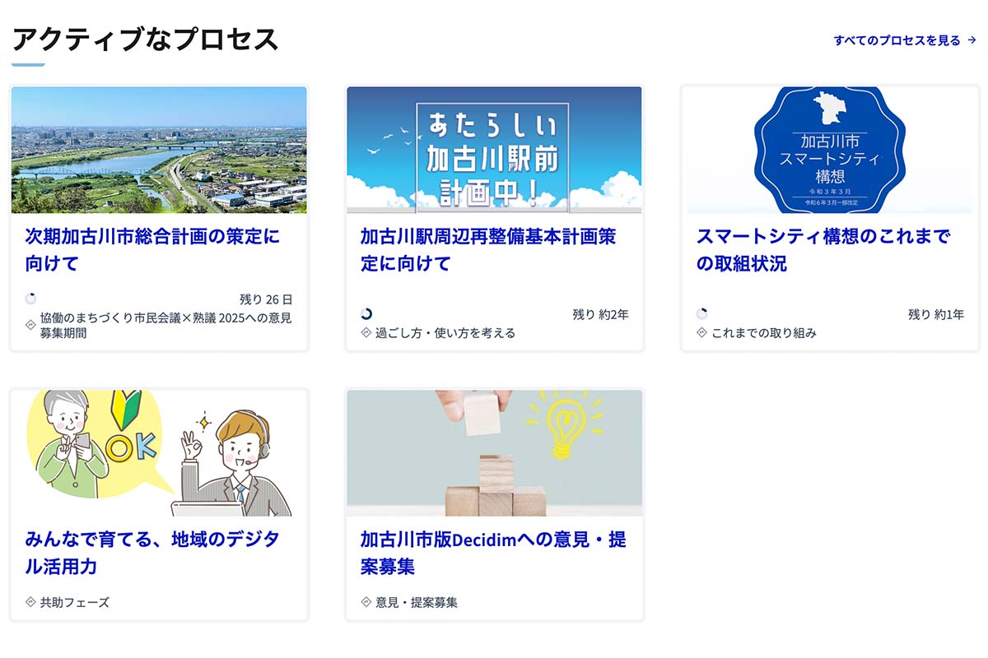988x658 pixels.
Task: Click progress circle on スマートシティ構想 card
Action: (701, 313)
